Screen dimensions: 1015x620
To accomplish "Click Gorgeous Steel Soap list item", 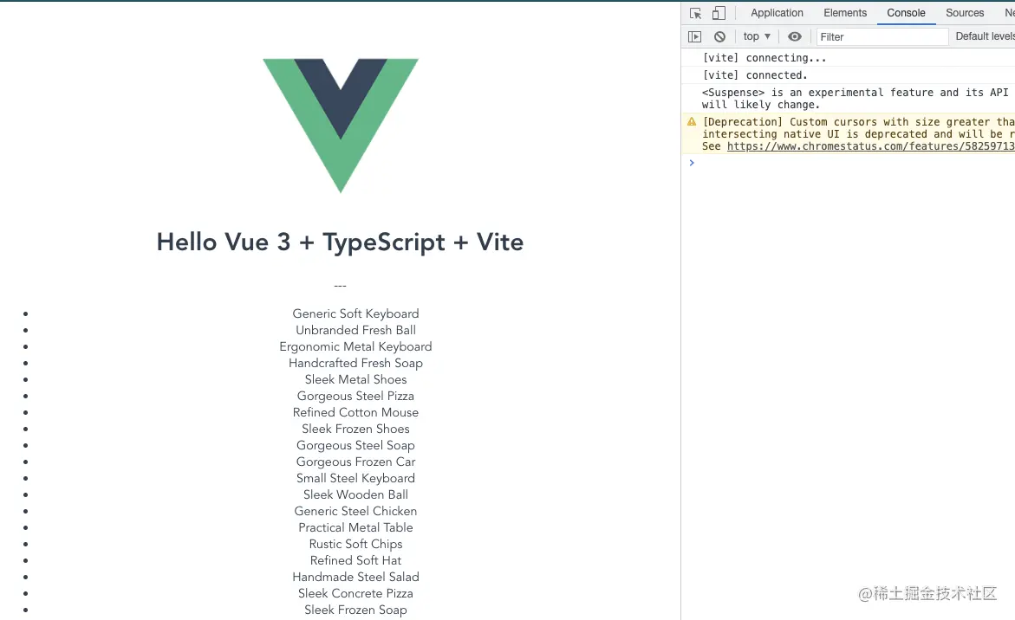I will tap(355, 445).
